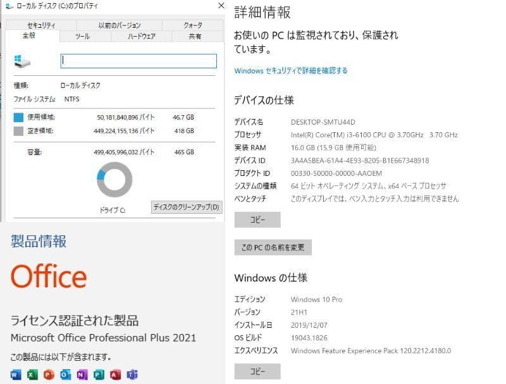Launch Excel from the included apps row
This screenshot has height=384, width=506.
coord(30,376)
